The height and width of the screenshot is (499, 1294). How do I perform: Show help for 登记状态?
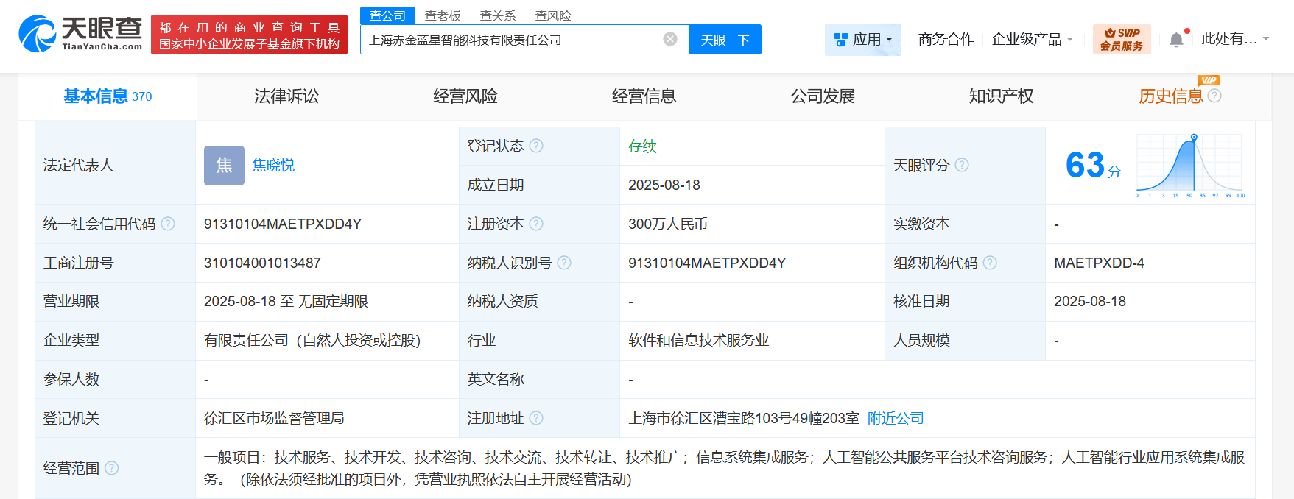pos(536,146)
